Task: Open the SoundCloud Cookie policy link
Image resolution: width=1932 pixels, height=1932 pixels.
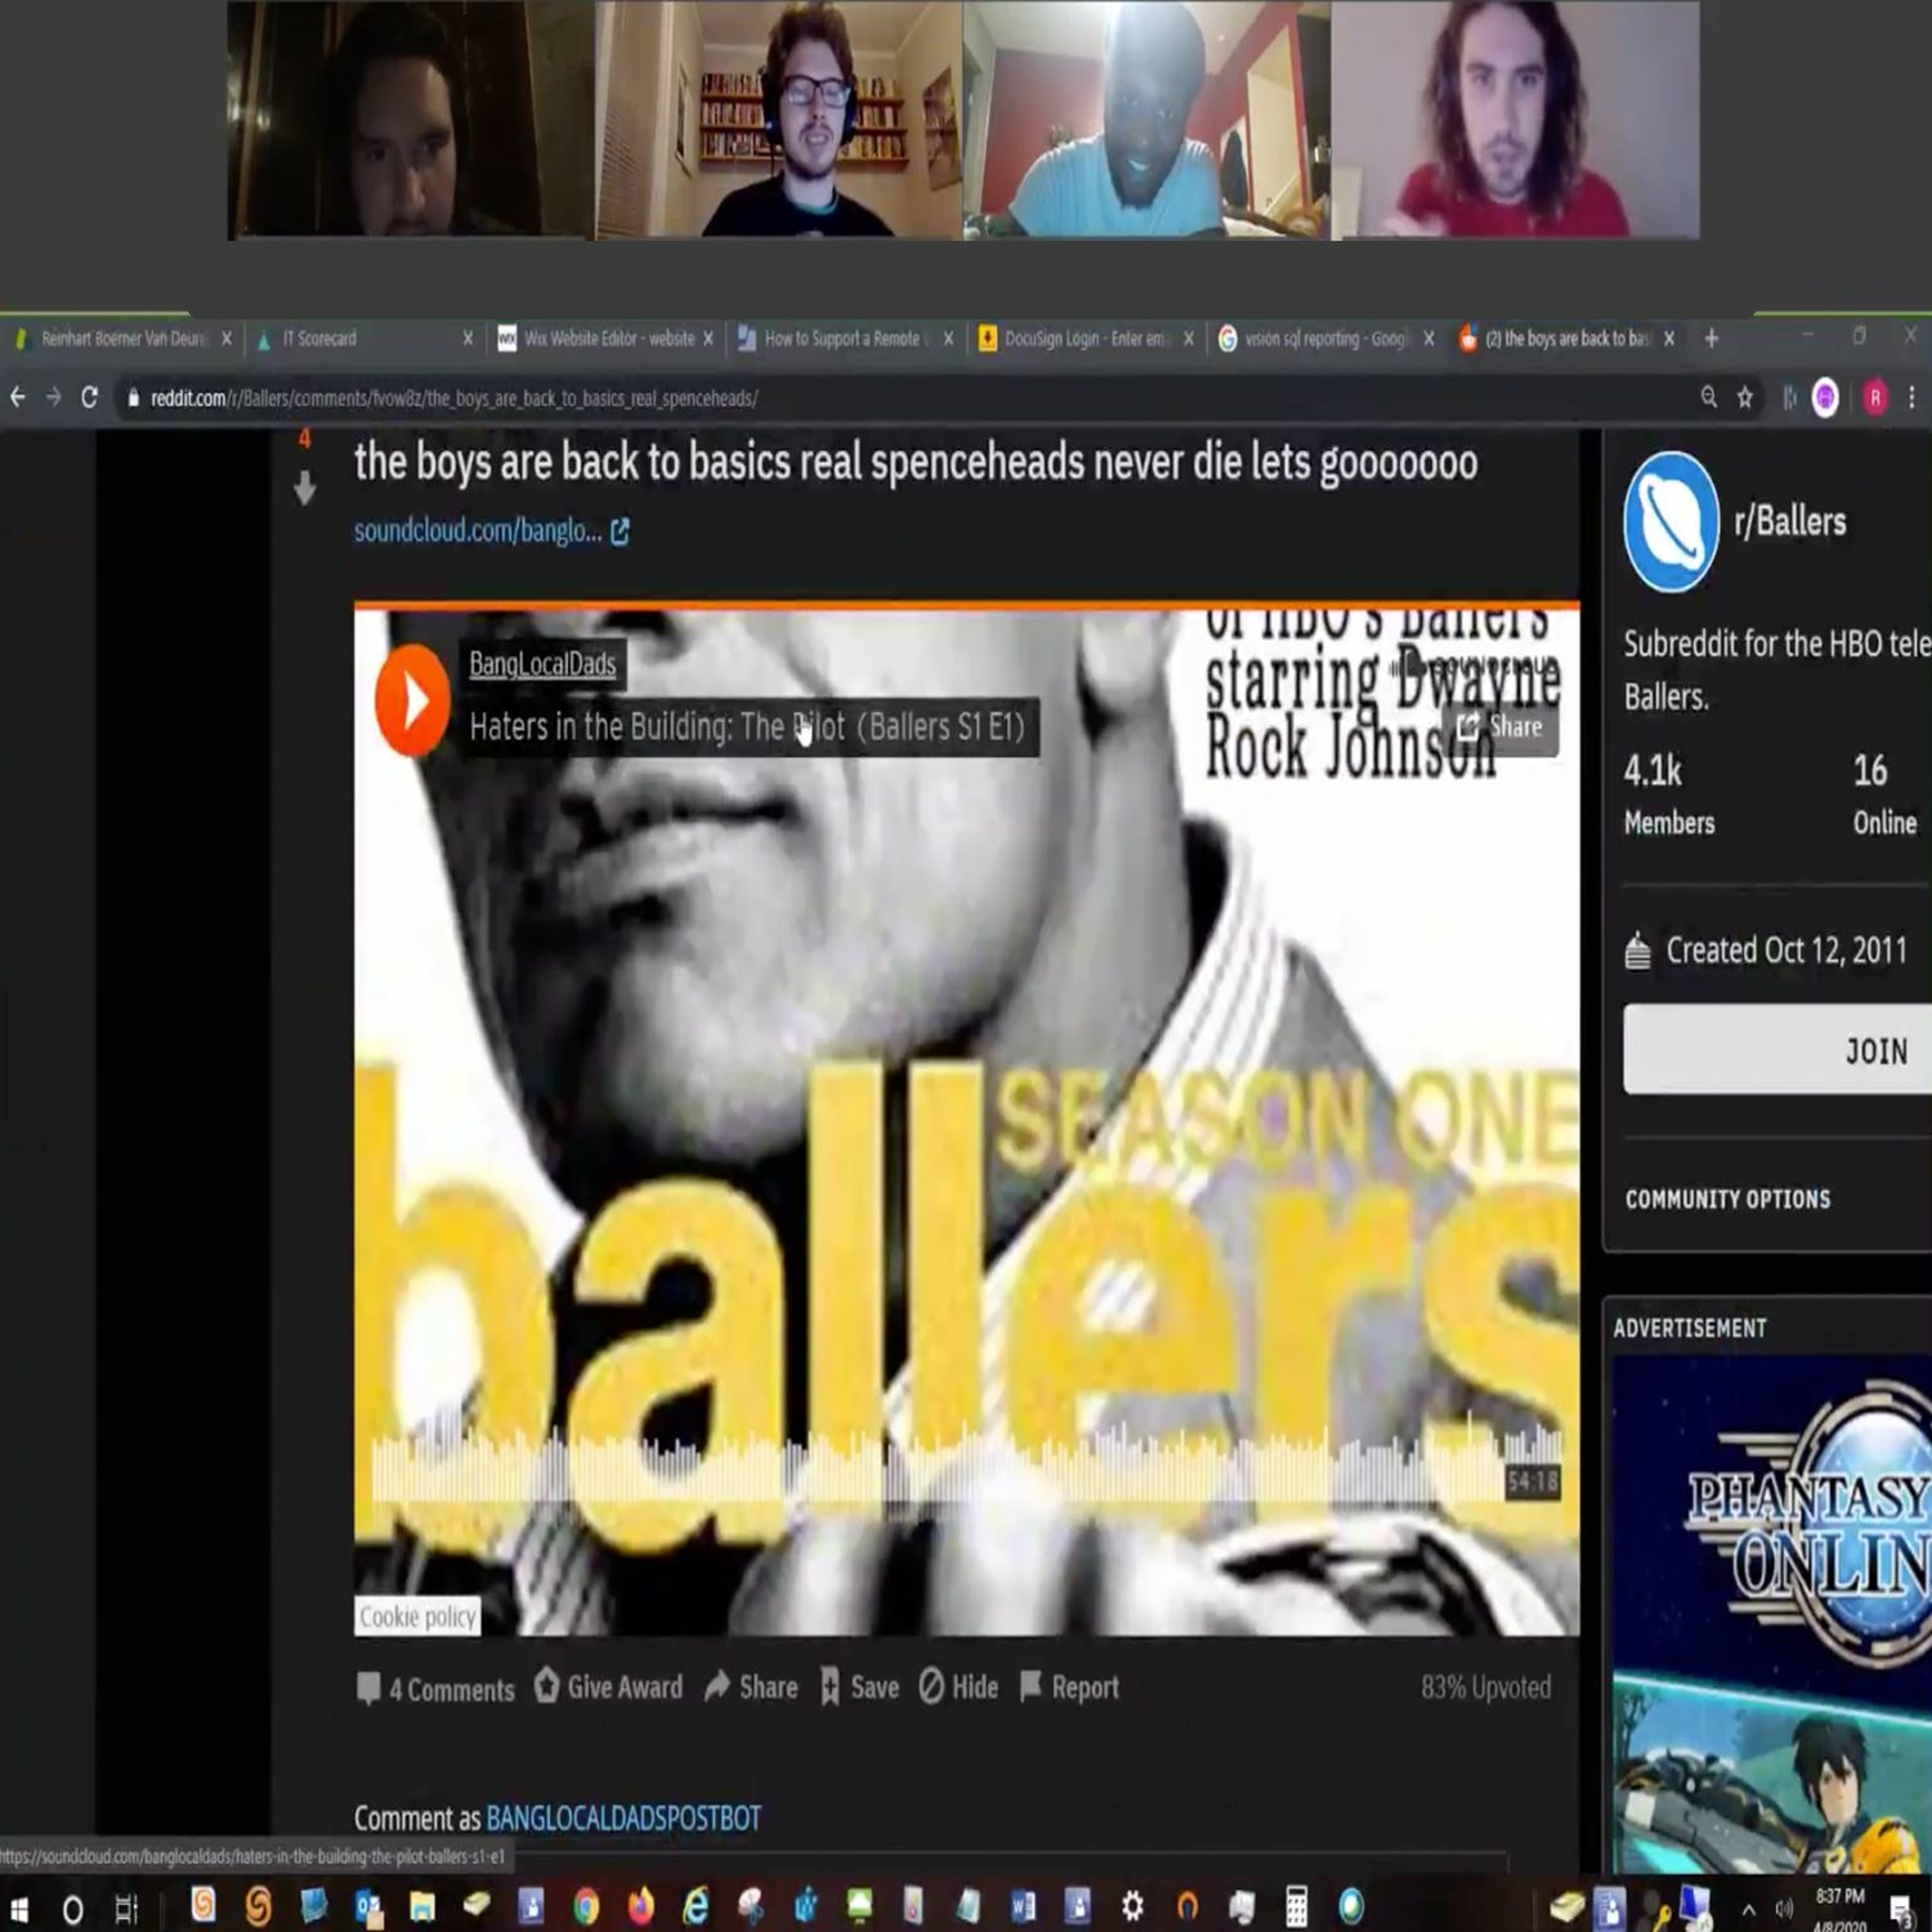Action: [417, 1616]
